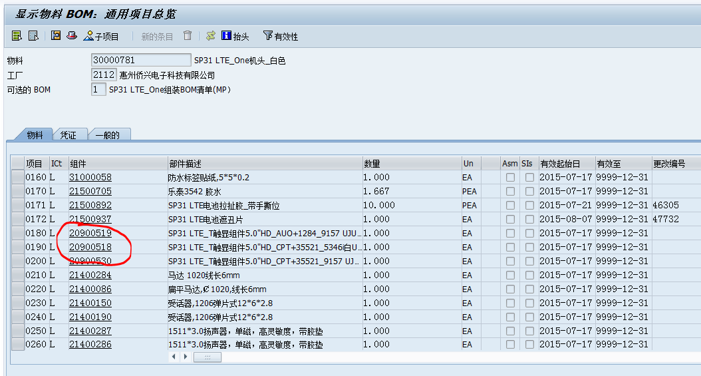
Task: Toggle Asm checkbox for item 0160
Action: 510,178
